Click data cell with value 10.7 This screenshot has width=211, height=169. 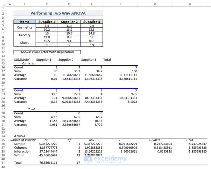pos(69,33)
